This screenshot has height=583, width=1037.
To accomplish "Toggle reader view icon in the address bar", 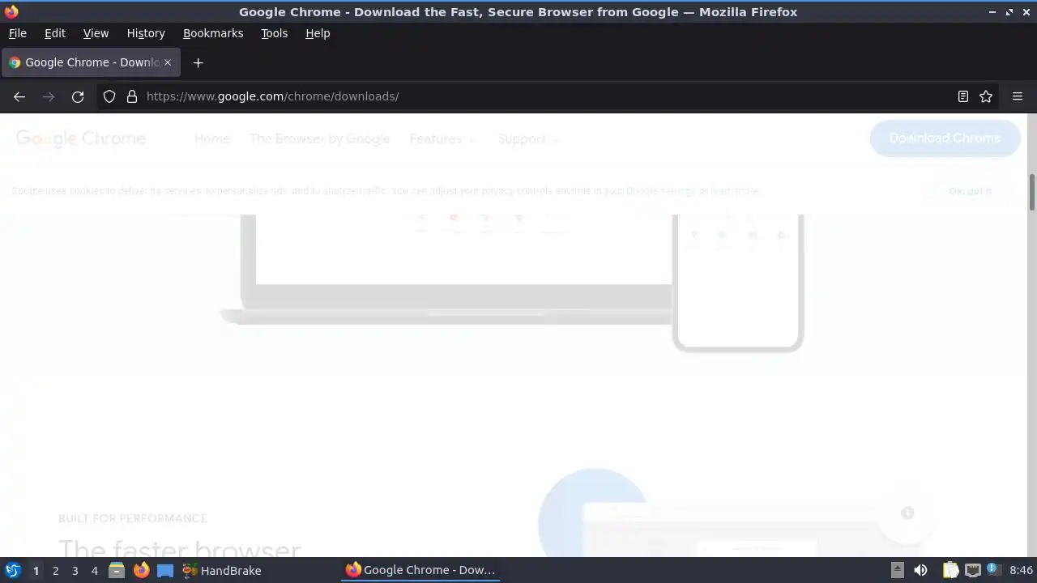I will [x=963, y=96].
